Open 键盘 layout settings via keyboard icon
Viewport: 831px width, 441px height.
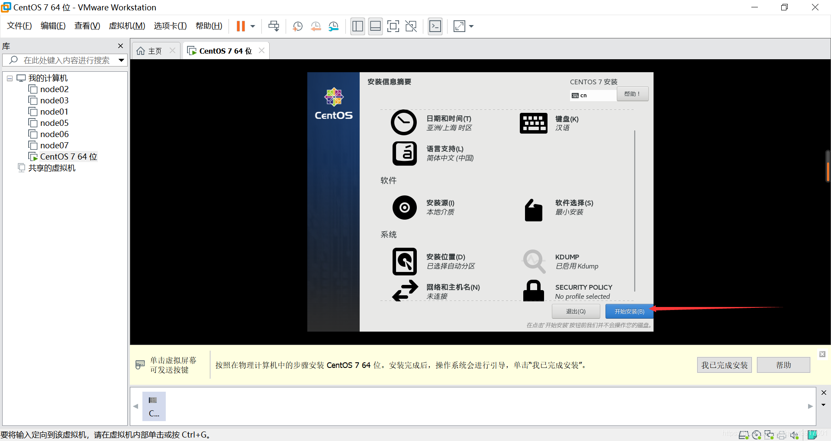coord(534,123)
